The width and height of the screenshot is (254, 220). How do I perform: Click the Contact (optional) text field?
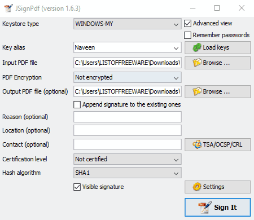pyautogui.click(x=128, y=144)
